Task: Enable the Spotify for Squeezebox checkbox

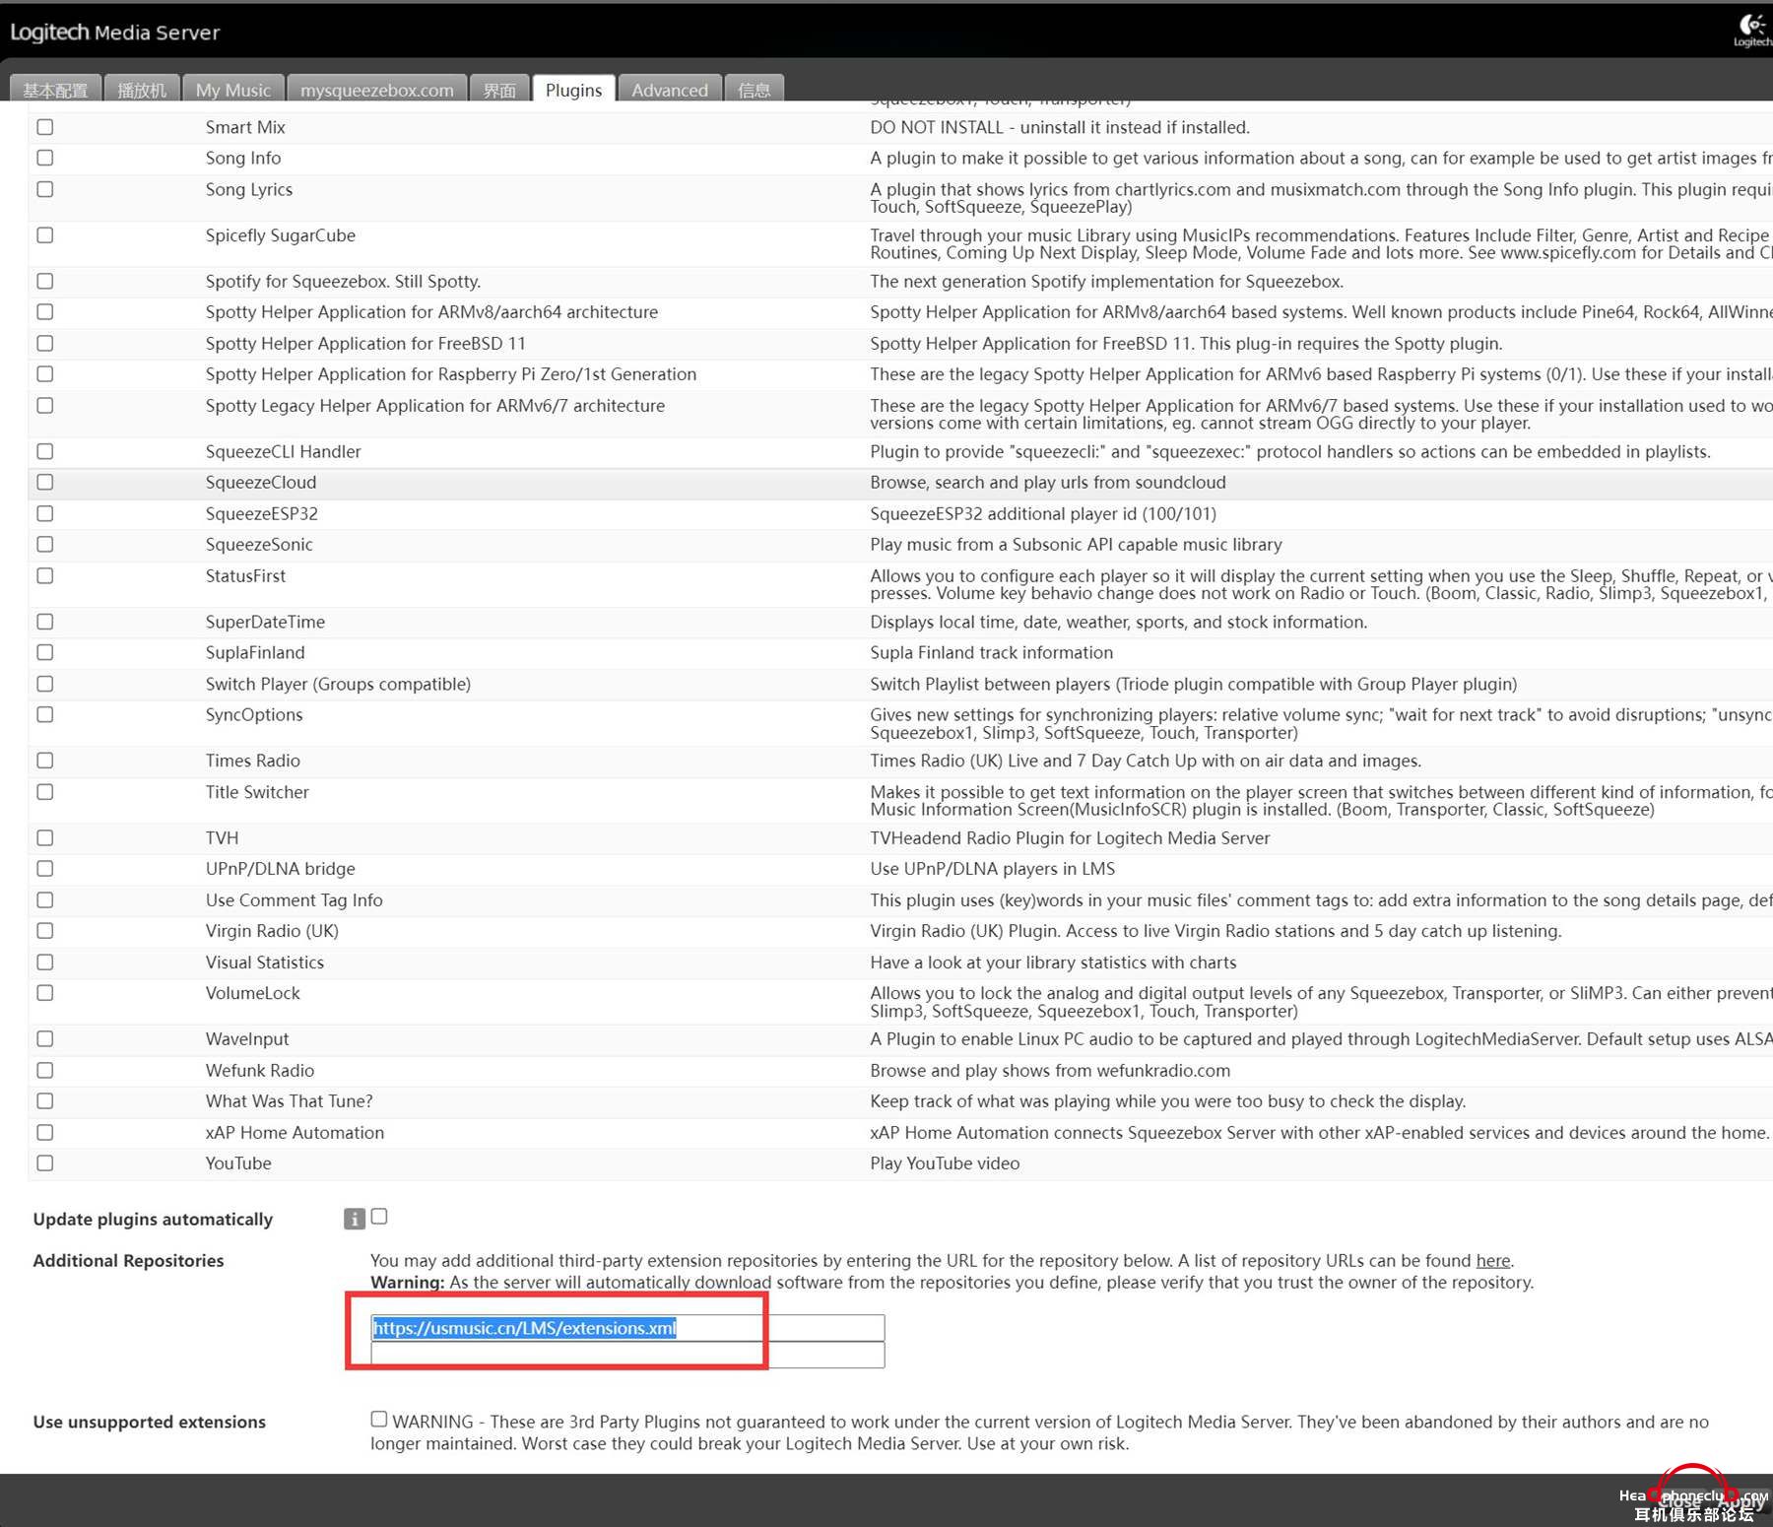Action: (x=45, y=282)
